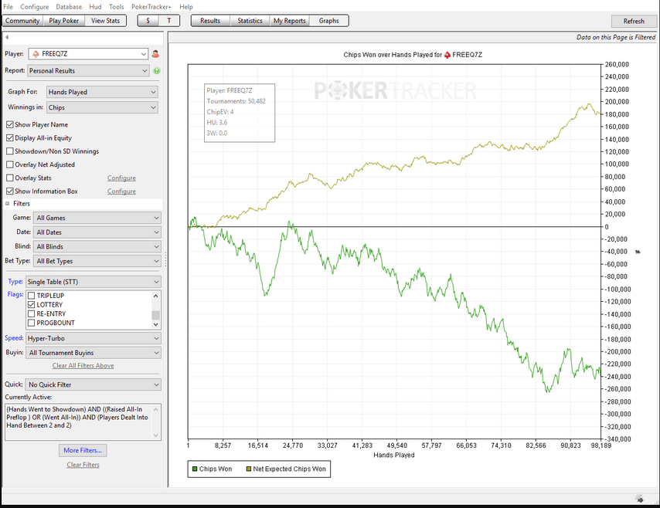Open the Configure menu
Viewport: 660px width, 508px height.
35,7
